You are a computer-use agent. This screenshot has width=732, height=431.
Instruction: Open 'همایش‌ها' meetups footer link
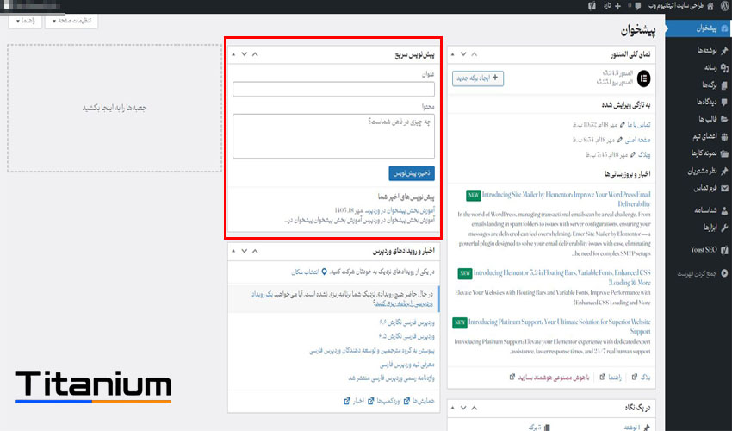click(x=419, y=401)
